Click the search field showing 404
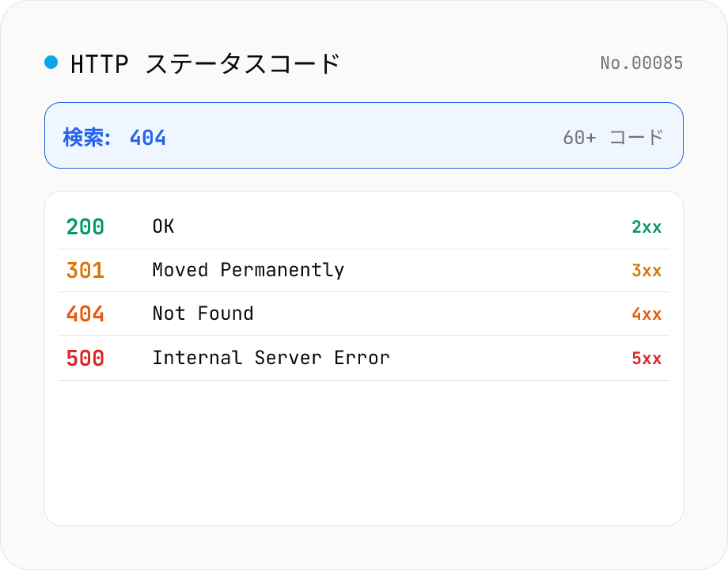The image size is (728, 570). 363,135
